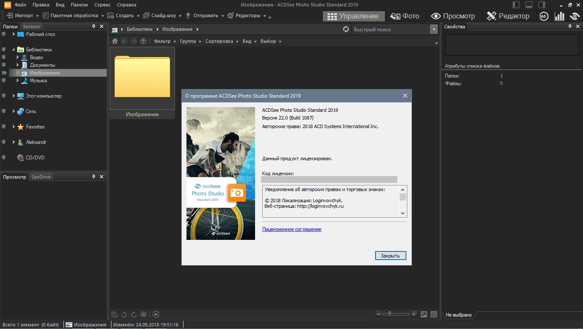This screenshot has width=583, height=329.
Task: Toggle the Easy-Select marker beside Этот компьютер
Action: point(4,96)
